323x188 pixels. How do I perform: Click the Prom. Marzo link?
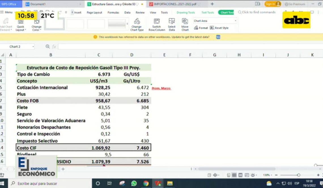coord(161,88)
